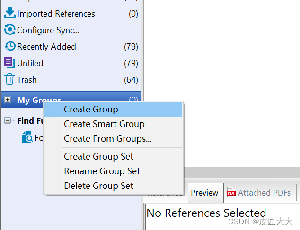Select Rename Group Set option
This screenshot has height=230, width=300.
(x=113, y=171)
